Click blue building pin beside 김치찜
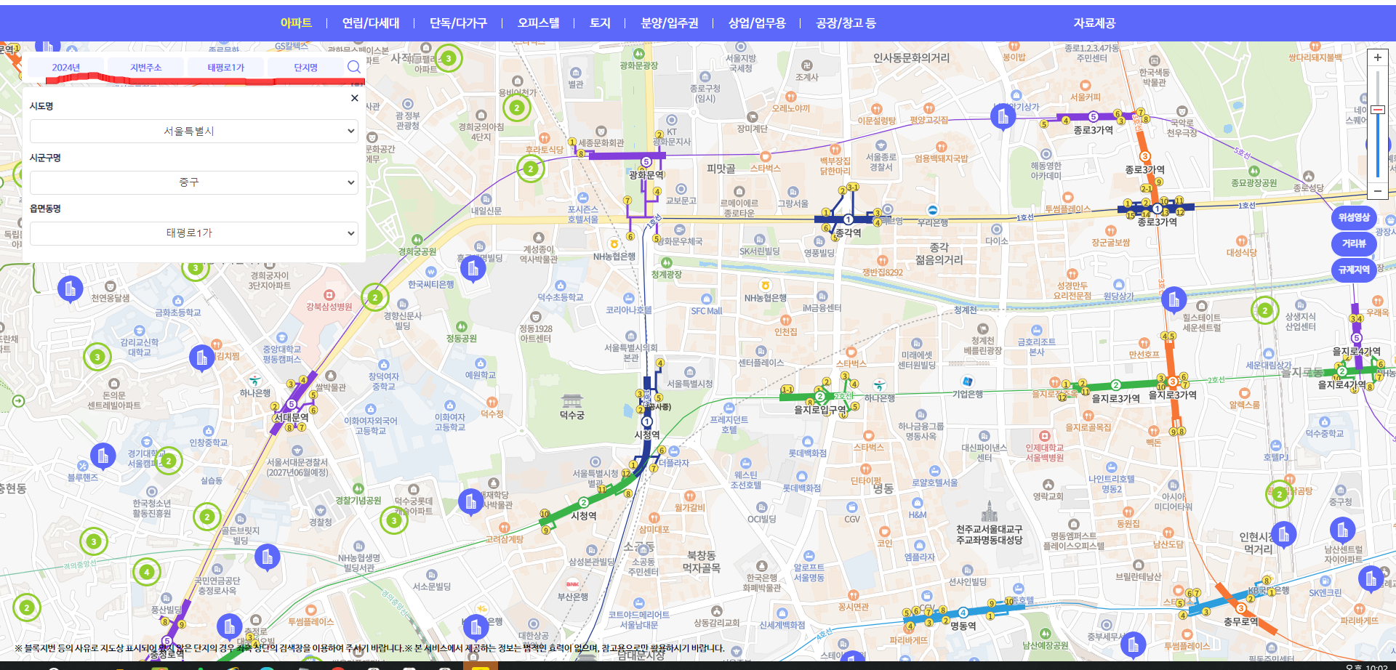This screenshot has height=670, width=1396. coord(201,358)
